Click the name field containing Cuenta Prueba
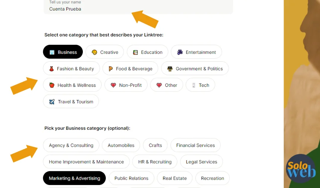 (x=138, y=6)
